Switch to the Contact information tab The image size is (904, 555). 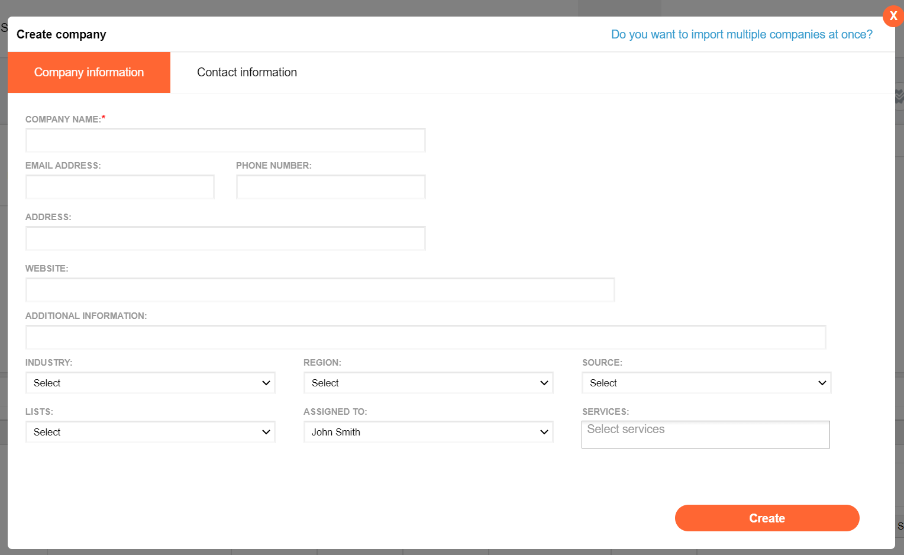(247, 72)
